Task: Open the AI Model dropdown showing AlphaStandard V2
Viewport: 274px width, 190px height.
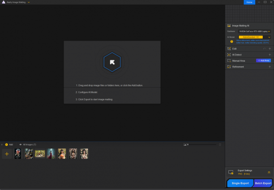Action: [x=254, y=37]
